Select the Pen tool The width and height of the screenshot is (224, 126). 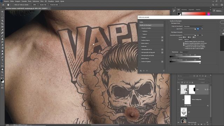click(2, 57)
